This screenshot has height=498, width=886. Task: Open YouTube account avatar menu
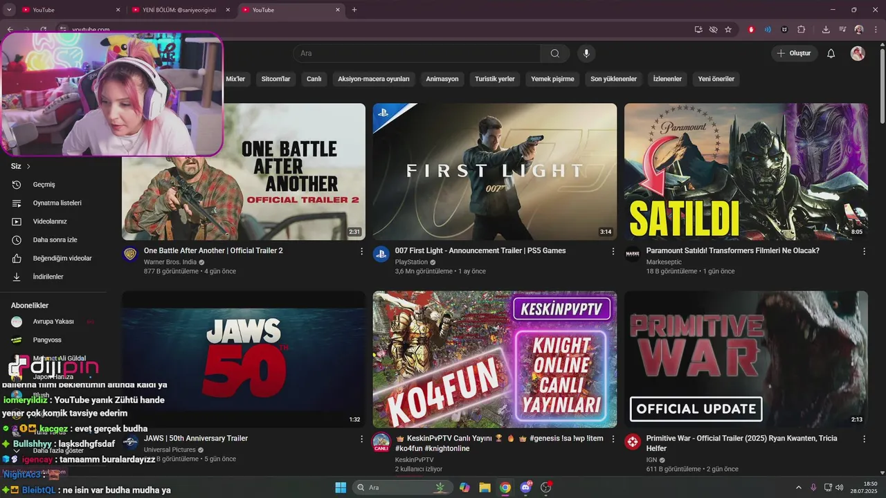[x=858, y=53]
